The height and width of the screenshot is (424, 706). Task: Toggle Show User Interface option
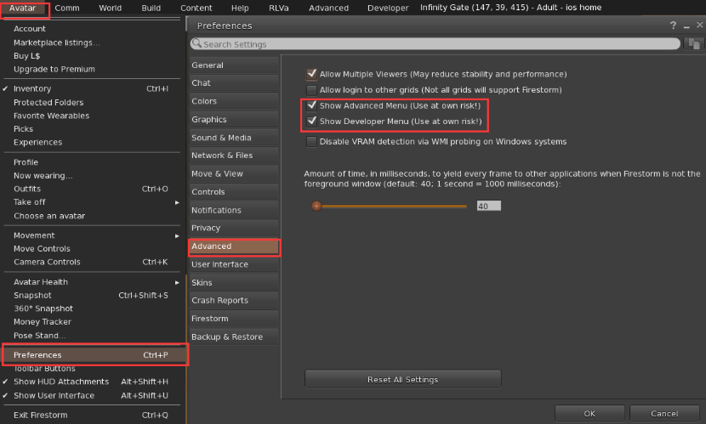(91, 395)
